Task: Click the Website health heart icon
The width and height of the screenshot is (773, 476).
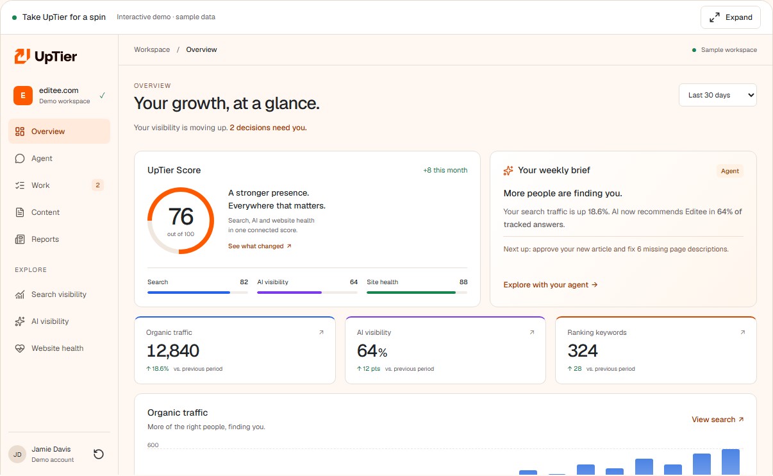Action: [x=19, y=348]
